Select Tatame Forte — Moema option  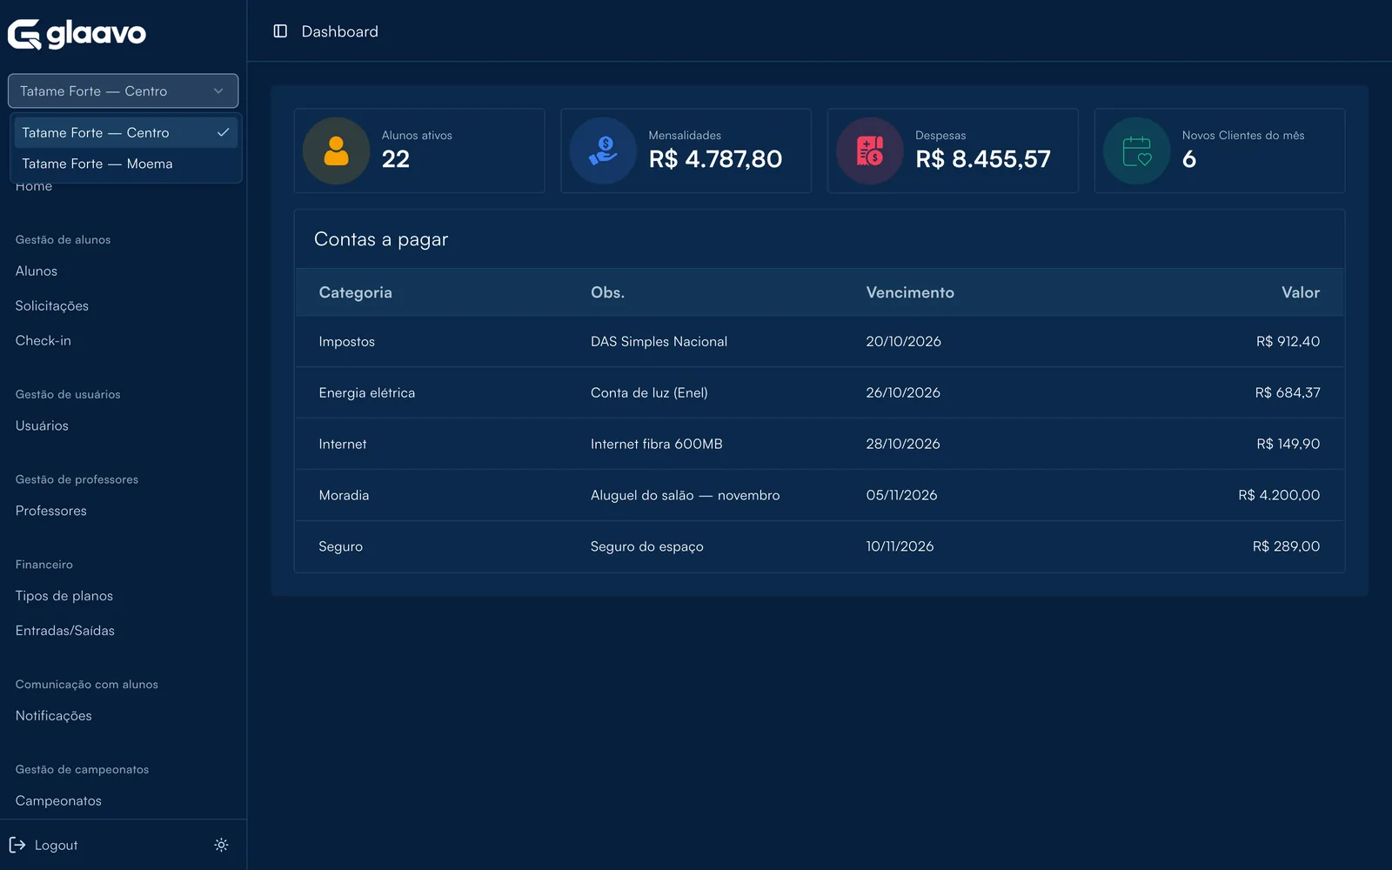(125, 164)
